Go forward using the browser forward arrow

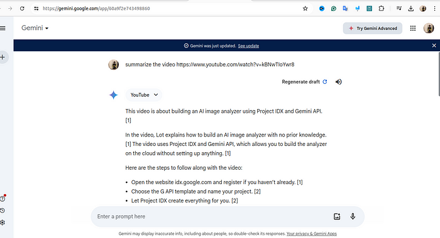[x=10, y=8]
